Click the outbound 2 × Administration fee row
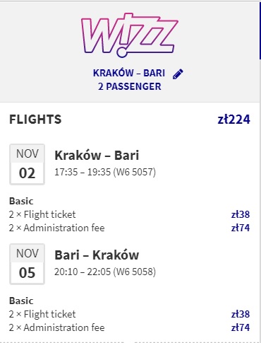This screenshot has height=343, width=261. 129,228
